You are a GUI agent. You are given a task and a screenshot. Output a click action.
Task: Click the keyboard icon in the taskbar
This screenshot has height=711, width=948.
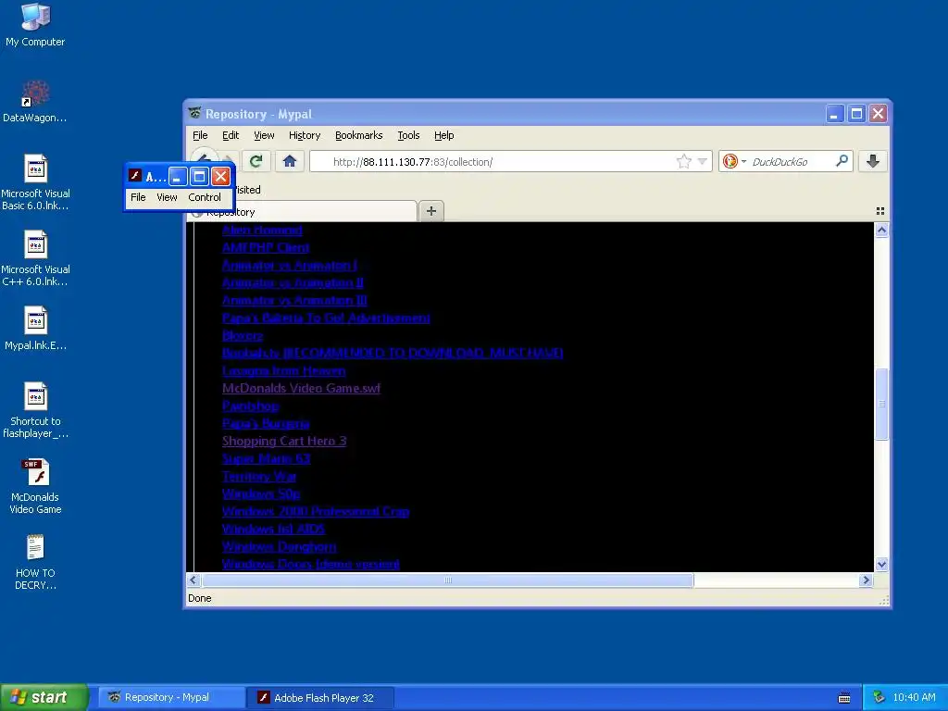pyautogui.click(x=844, y=698)
